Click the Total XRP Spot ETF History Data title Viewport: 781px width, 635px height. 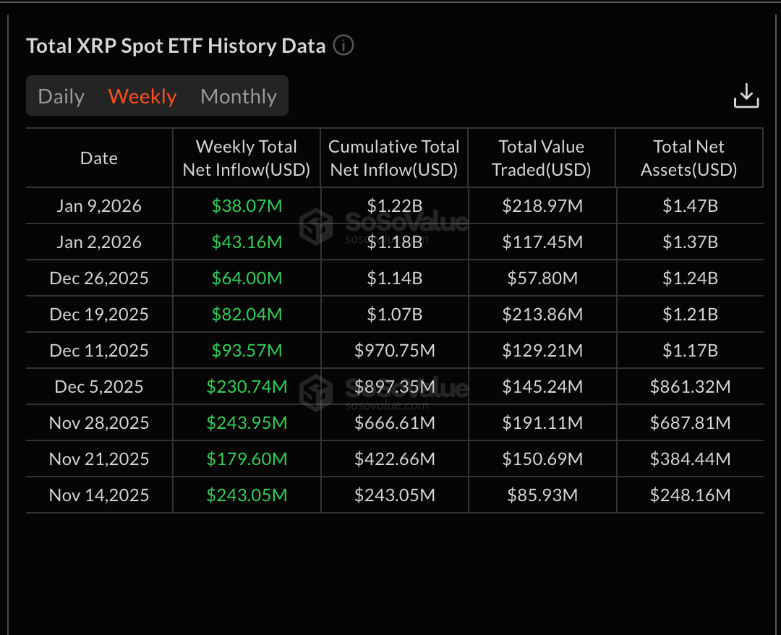tap(175, 45)
